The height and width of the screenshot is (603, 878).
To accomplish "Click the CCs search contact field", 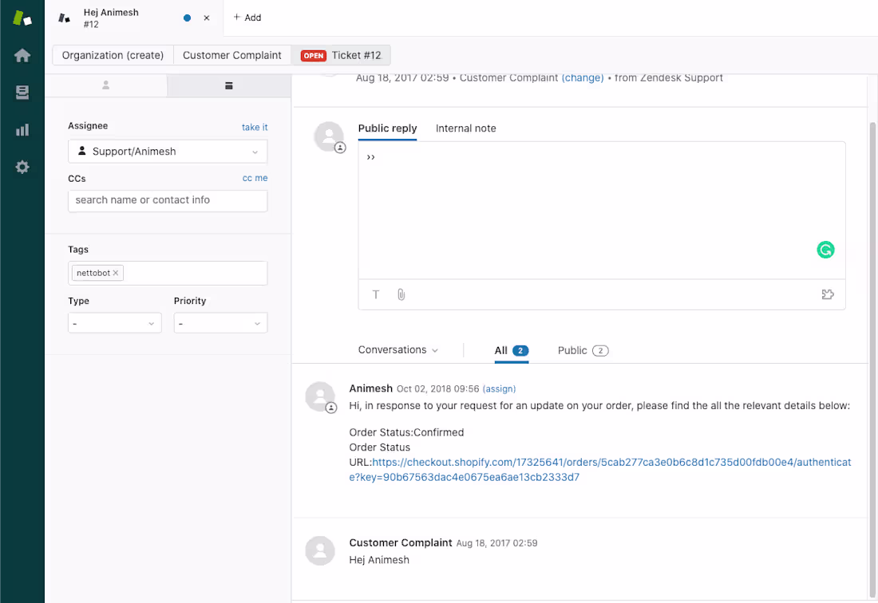I will coord(167,200).
